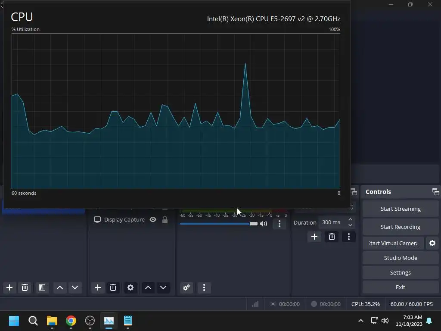
Task: Click 60.00 / 60.00 FPS status text
Action: pyautogui.click(x=411, y=304)
